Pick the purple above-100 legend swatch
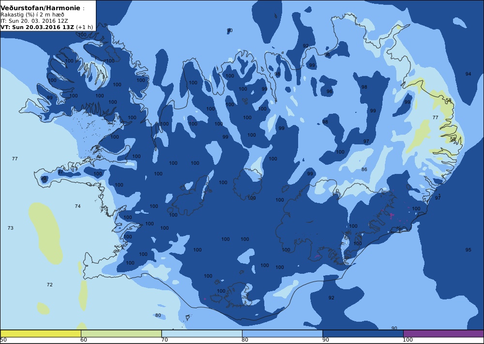Image resolution: width=484 pixels, height=344 pixels. (x=443, y=333)
